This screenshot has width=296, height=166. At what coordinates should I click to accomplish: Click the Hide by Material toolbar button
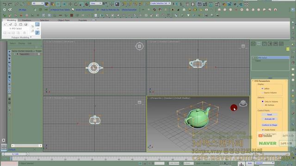[111, 10]
